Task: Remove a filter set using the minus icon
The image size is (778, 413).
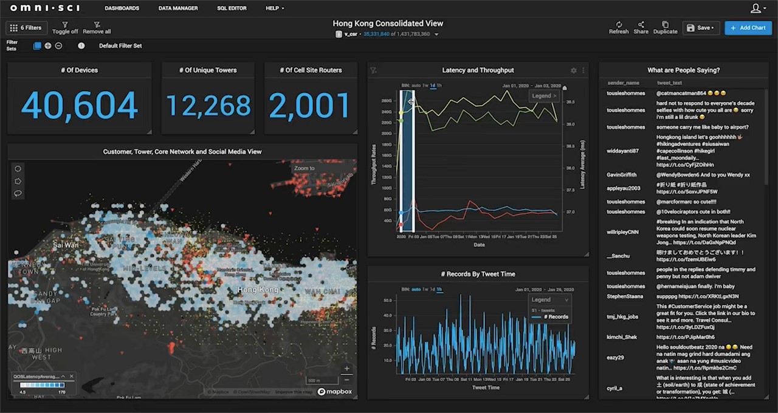Action: (58, 46)
